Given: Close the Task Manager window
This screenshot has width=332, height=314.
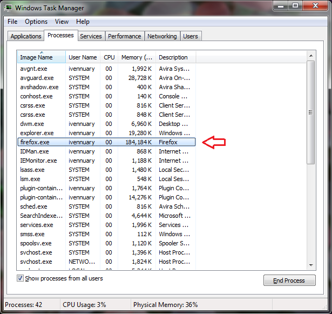Looking at the screenshot, I should click(315, 5).
